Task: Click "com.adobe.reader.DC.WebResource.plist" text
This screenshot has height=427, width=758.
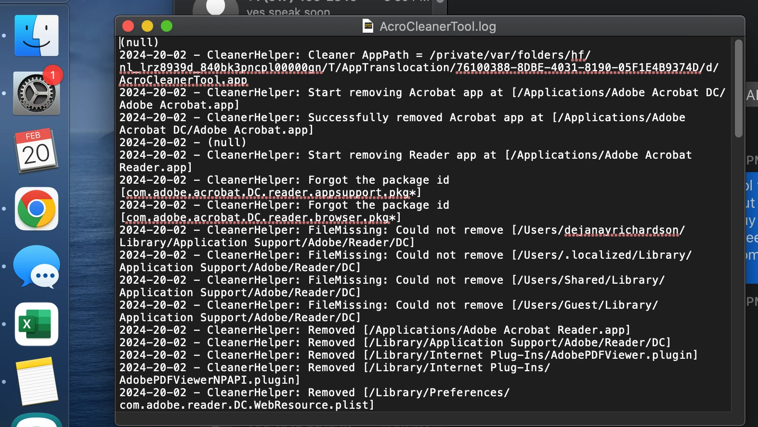Action: pos(244,405)
